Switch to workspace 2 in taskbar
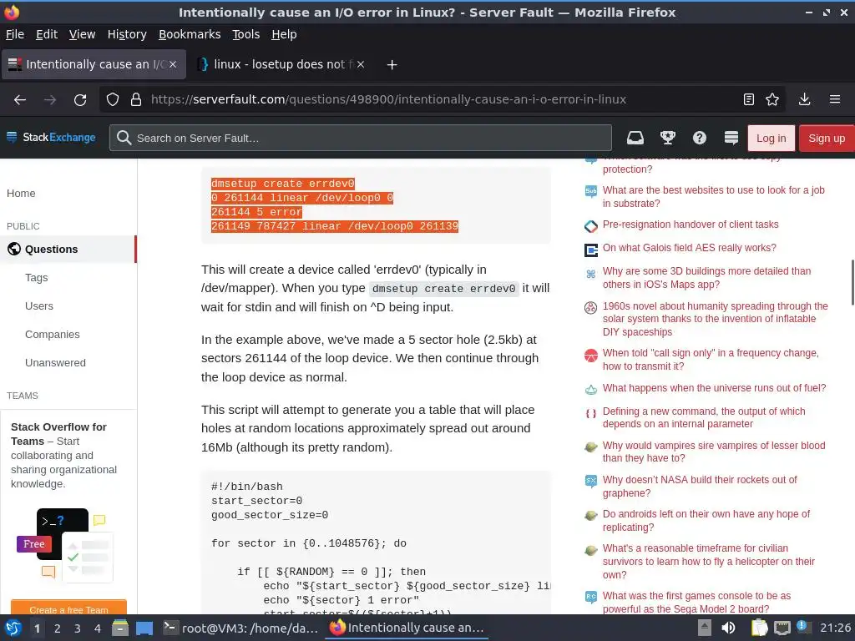The width and height of the screenshot is (855, 641). pos(58,628)
